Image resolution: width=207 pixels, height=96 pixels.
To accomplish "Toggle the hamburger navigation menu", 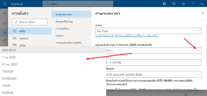I will 5,13.
